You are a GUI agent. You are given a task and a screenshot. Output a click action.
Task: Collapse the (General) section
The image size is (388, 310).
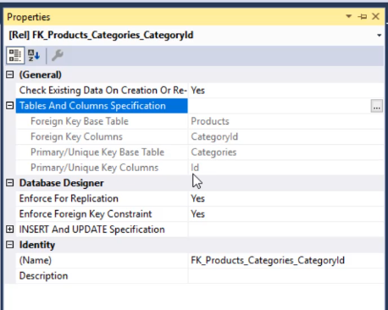click(10, 75)
